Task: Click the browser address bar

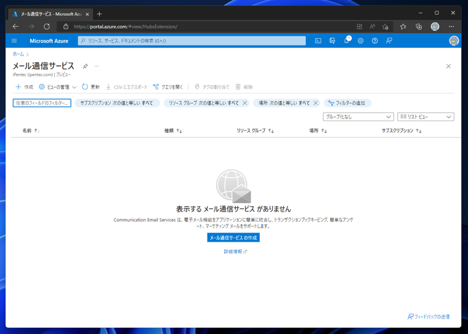Action: [209, 26]
